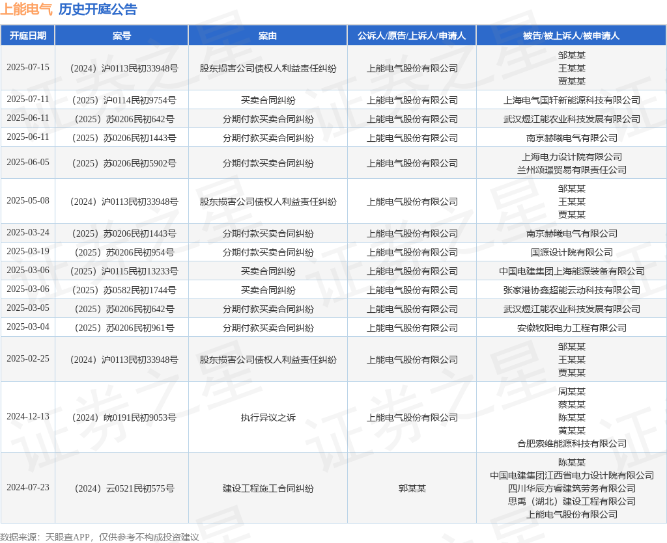Select 中国电建集团上海能源装备有限公司 cell
Viewport: 667px width, 543px height.
point(572,271)
